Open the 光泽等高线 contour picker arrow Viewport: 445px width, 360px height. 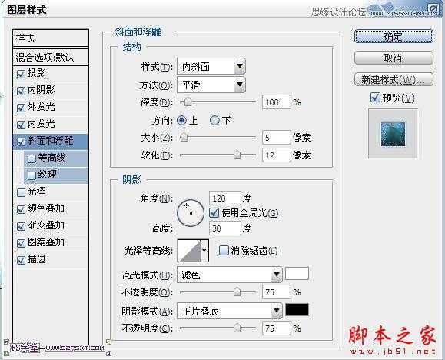204,251
